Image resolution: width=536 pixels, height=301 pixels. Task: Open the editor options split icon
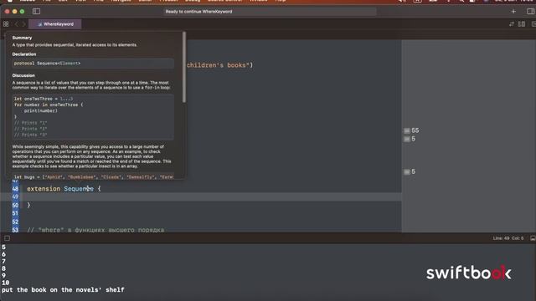(x=522, y=24)
